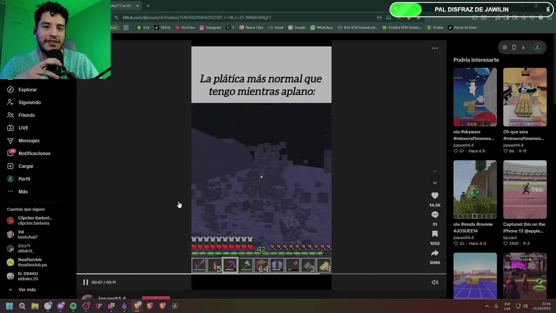This screenshot has width=556, height=313.
Task: Open WhatsApp bookmark
Action: click(321, 27)
